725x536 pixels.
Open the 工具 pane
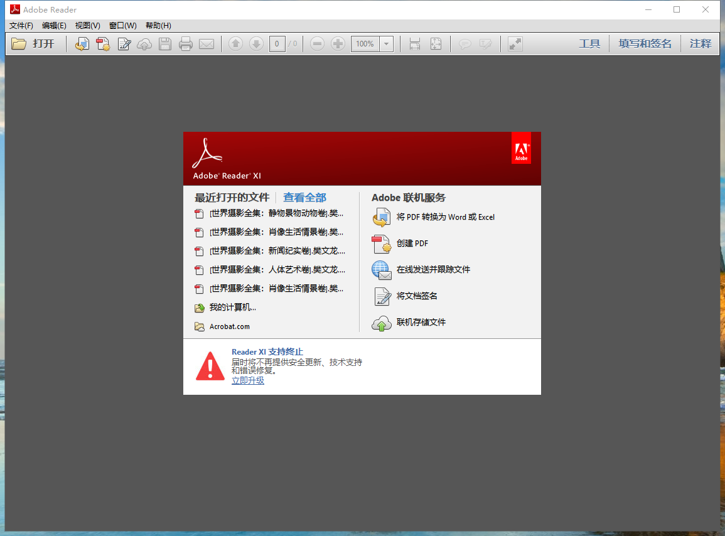coord(589,44)
